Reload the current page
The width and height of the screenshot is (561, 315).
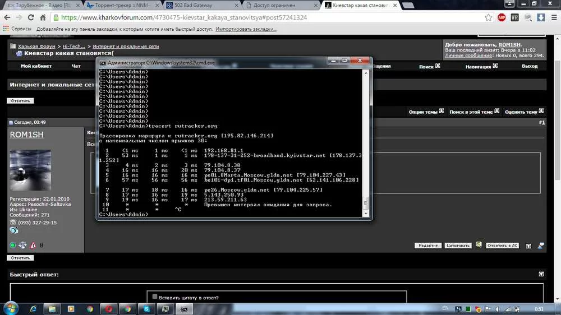(31, 17)
